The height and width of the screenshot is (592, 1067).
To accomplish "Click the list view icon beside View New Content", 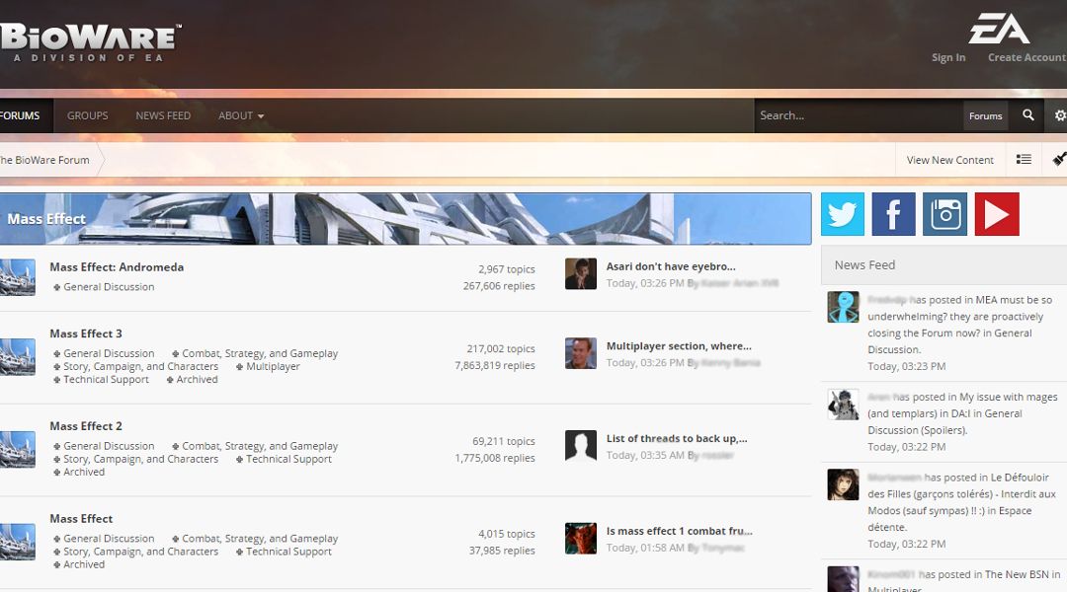I will [x=1024, y=159].
